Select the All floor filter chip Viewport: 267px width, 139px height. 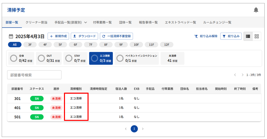(14, 44)
